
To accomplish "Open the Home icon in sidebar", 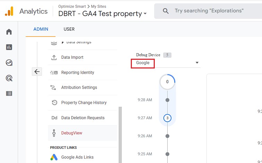I will click(x=9, y=32).
